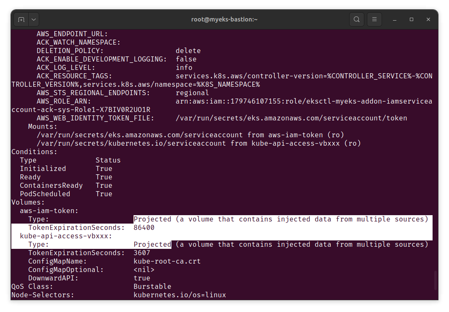Click the ConfigMapOptional: label
Viewport: 449px width, 312px height.
click(x=66, y=269)
